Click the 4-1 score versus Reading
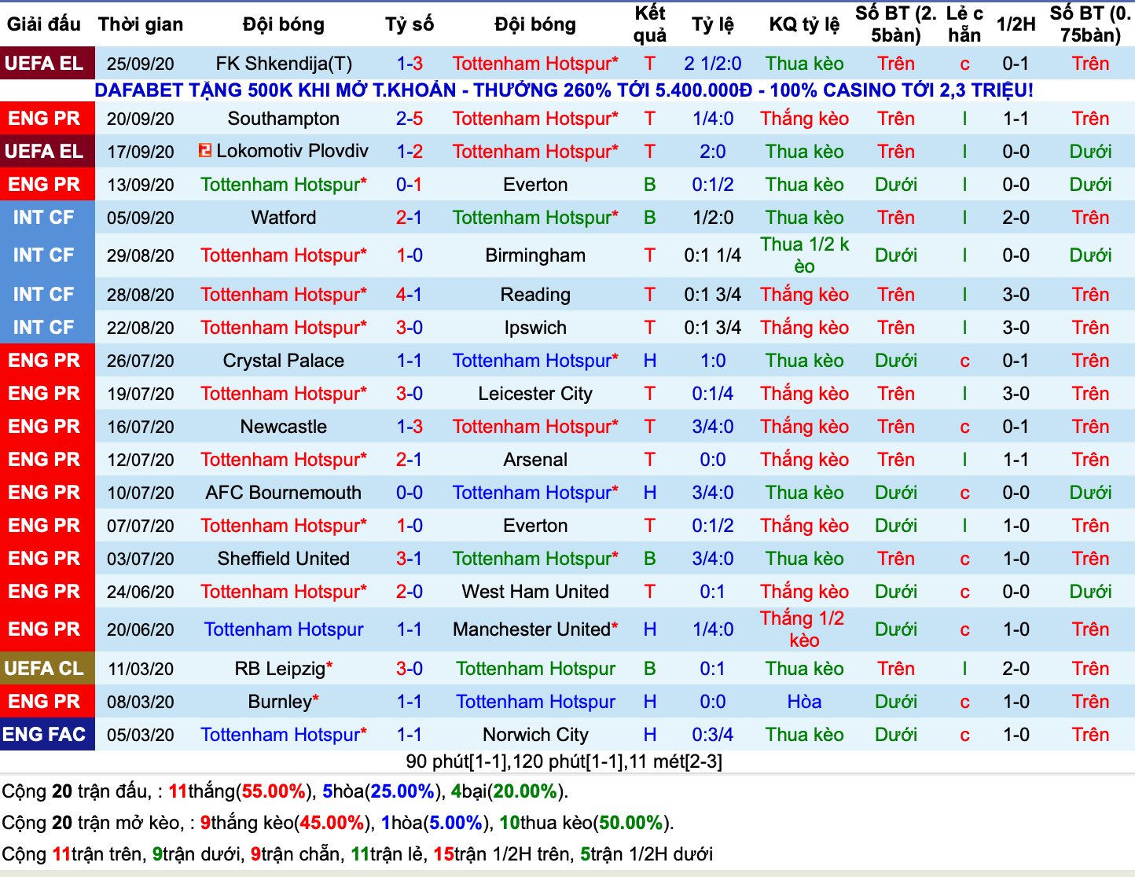The image size is (1135, 877). click(410, 295)
